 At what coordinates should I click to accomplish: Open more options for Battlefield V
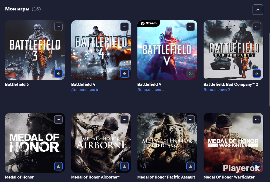click(191, 27)
